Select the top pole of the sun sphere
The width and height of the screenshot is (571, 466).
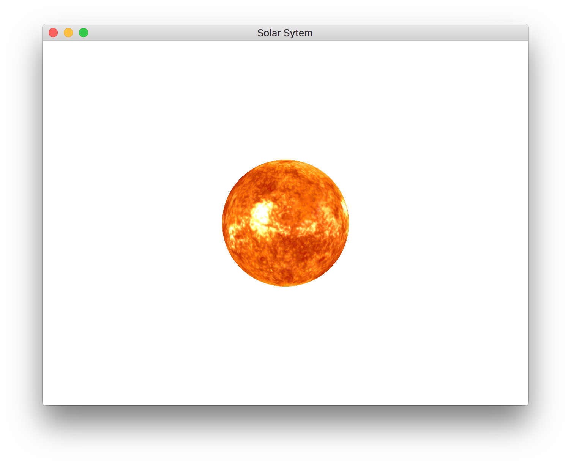285,161
